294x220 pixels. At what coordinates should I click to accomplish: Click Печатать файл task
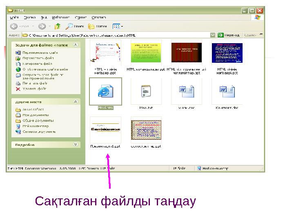[x=35, y=83]
